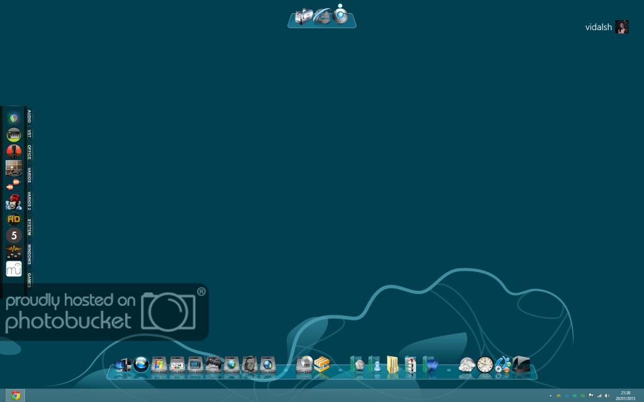Launch Internet Explorer from the top dock
Viewport: 644px width, 402px height.
tap(323, 16)
